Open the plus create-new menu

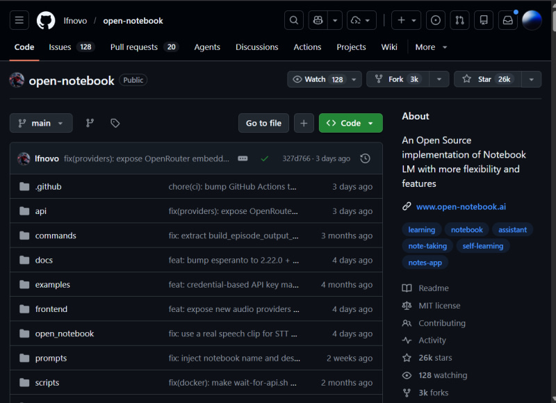tap(406, 20)
